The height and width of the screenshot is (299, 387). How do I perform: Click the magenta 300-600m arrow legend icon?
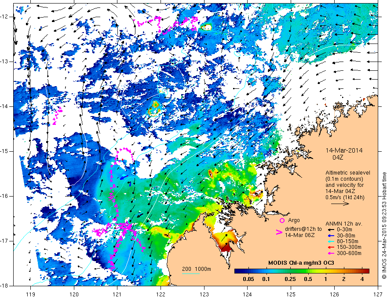tap(331, 253)
